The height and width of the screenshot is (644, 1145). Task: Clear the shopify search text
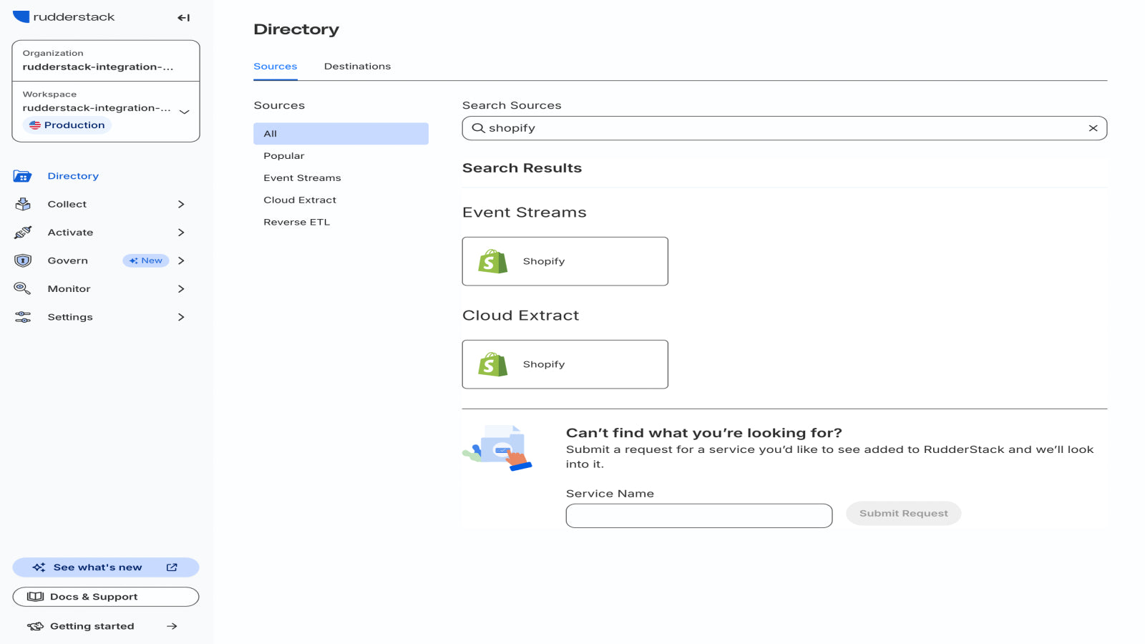[1093, 128]
